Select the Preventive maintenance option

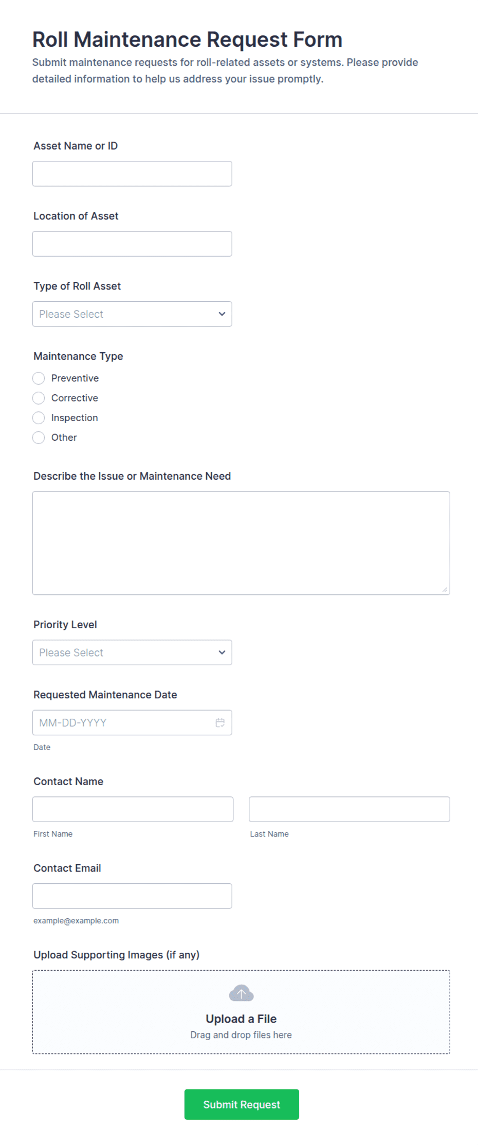(x=39, y=378)
